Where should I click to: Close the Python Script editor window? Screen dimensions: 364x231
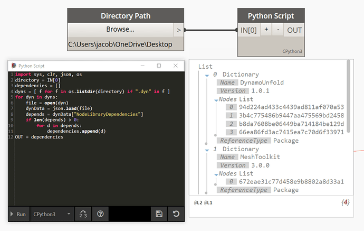pyautogui.click(x=176, y=66)
